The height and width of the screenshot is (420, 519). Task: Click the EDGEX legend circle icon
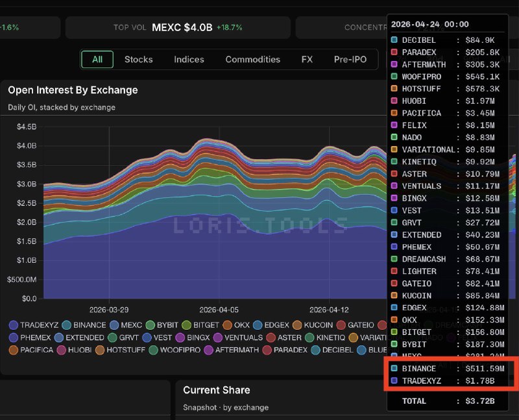(258, 325)
